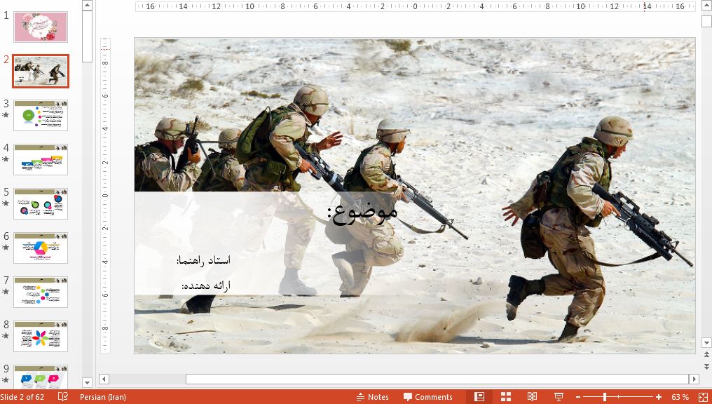Screen dimensions: 712x404
Task: Go to next slide via double-arrow button
Action: pyautogui.click(x=706, y=367)
